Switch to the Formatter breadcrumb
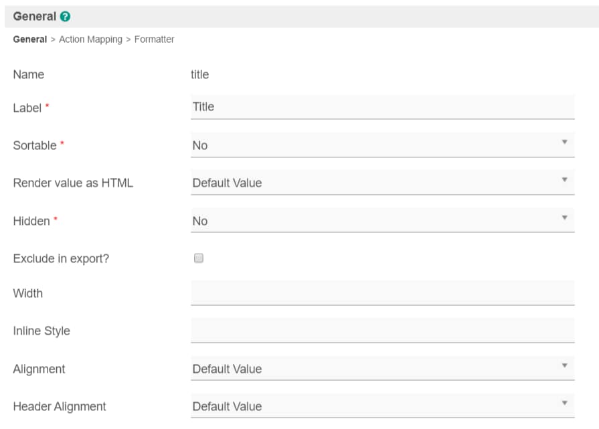 (154, 39)
